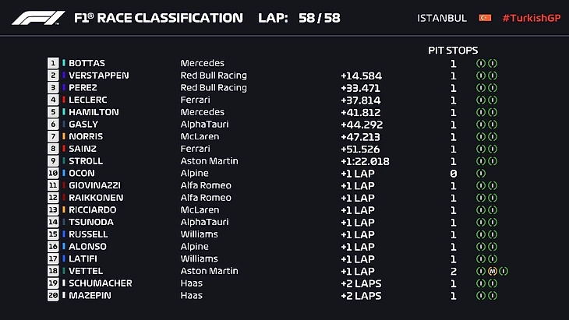
Task: Click the F1 logo in the header
Action: 36,18
